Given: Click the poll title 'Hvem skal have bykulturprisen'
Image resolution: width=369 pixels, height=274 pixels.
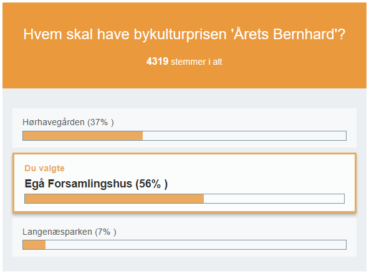Looking at the screenshot, I should (184, 35).
